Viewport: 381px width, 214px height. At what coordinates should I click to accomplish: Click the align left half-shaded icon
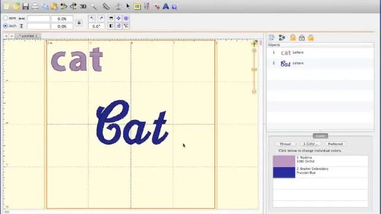[x=111, y=26]
